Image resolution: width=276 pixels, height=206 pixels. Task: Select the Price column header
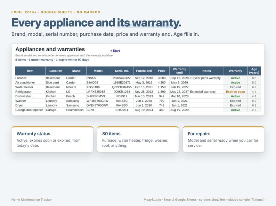(162, 71)
